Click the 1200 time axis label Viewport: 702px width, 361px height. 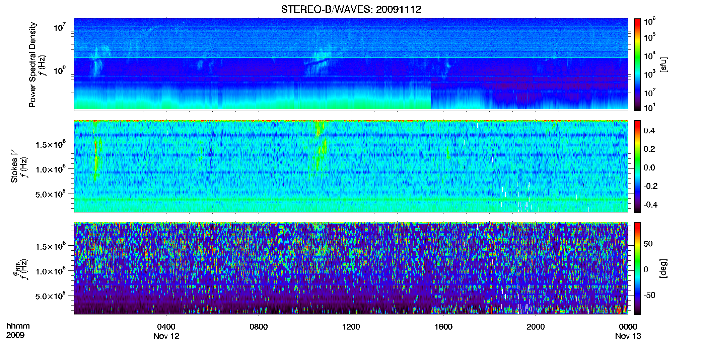pos(351,327)
